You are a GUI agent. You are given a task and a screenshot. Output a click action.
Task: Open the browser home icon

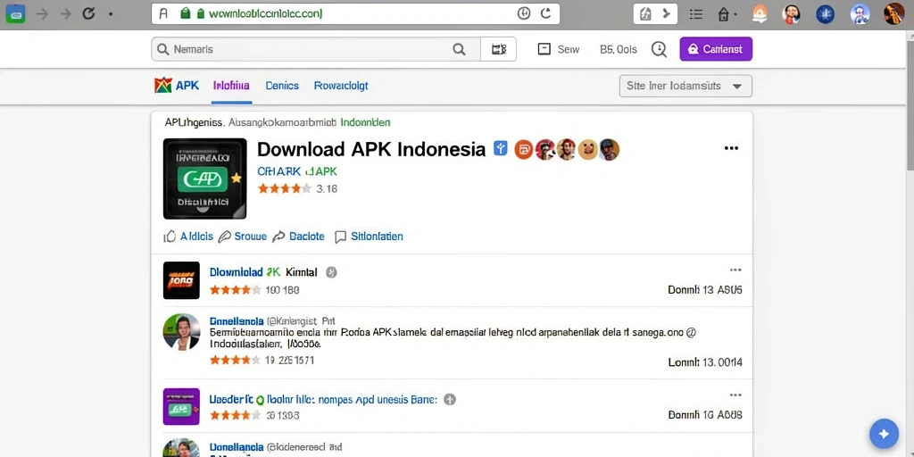click(724, 14)
